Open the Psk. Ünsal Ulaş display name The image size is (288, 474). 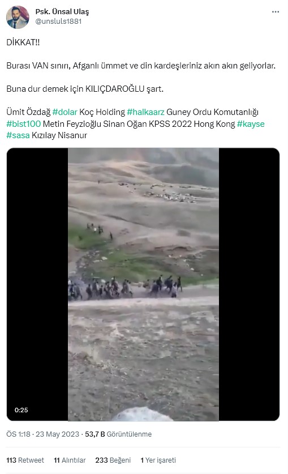pyautogui.click(x=62, y=12)
